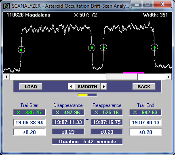The width and height of the screenshot is (175, 155).
Task: Click the SMOOTH button
Action: [x=87, y=86]
